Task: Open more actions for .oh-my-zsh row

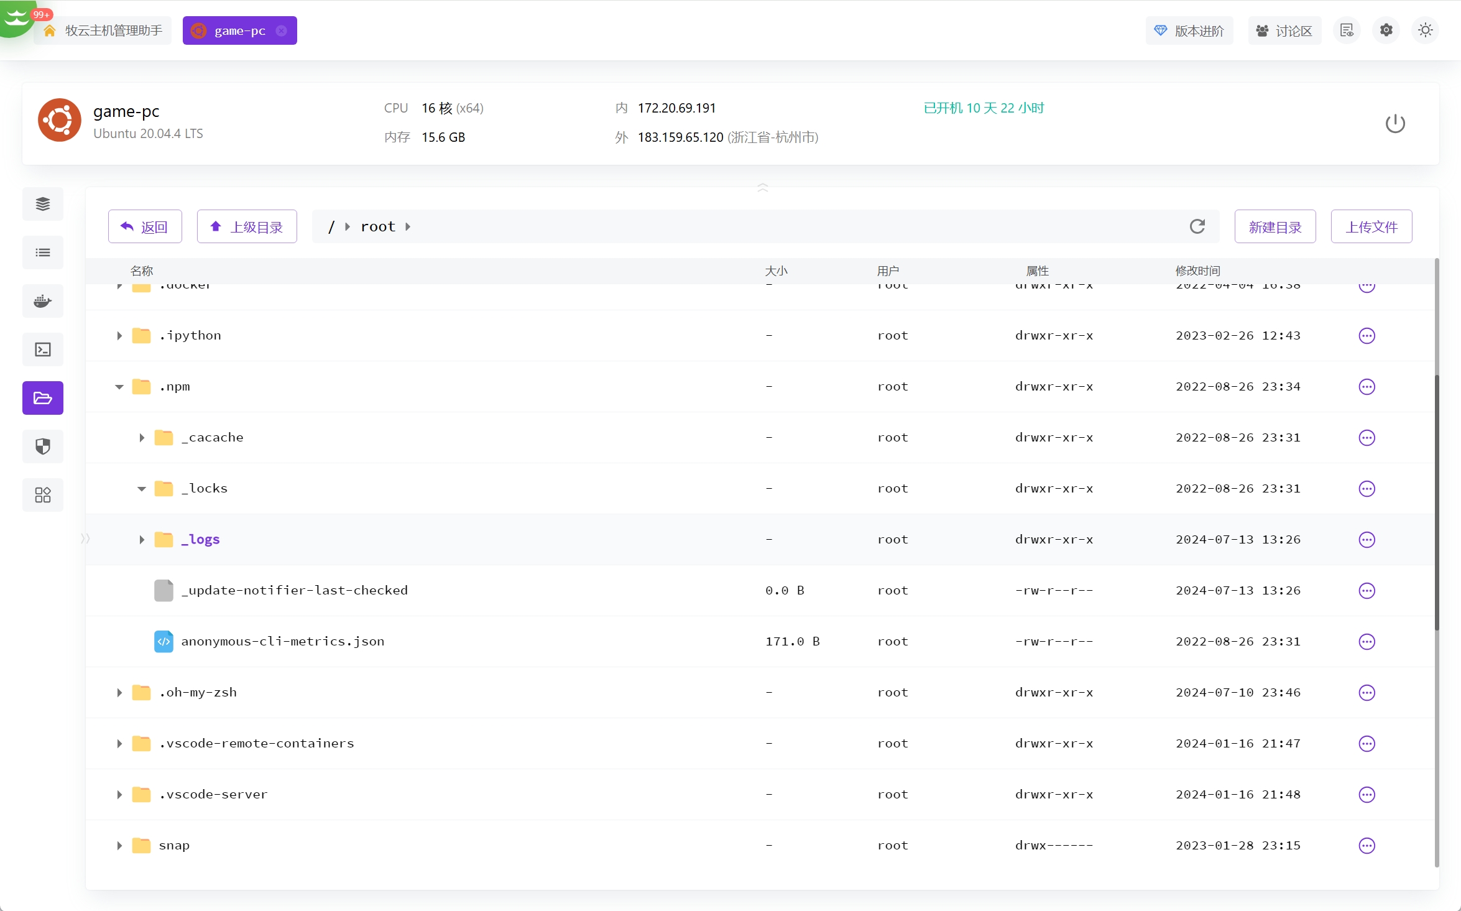Action: [1367, 693]
